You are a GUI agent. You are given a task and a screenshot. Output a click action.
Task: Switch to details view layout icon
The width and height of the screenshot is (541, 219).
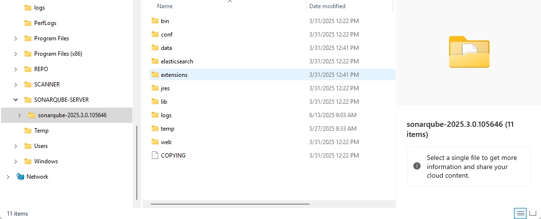[520, 213]
